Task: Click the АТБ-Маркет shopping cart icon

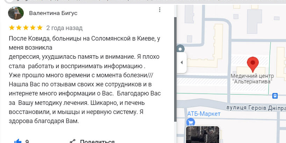Action: 191,122
